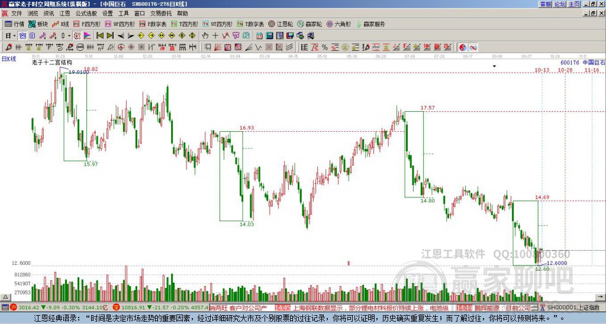Image resolution: width=606 pixels, height=324 pixels.
Task: Select the red pen drawing tool
Action: [x=8, y=47]
